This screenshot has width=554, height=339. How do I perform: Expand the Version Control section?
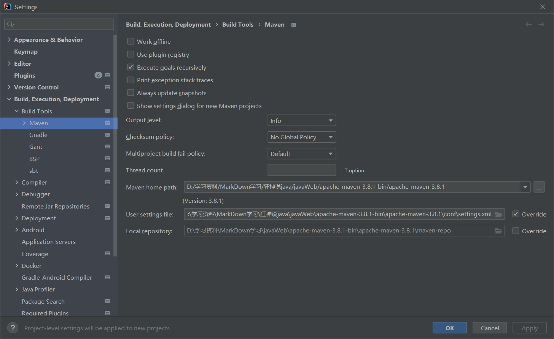point(9,87)
